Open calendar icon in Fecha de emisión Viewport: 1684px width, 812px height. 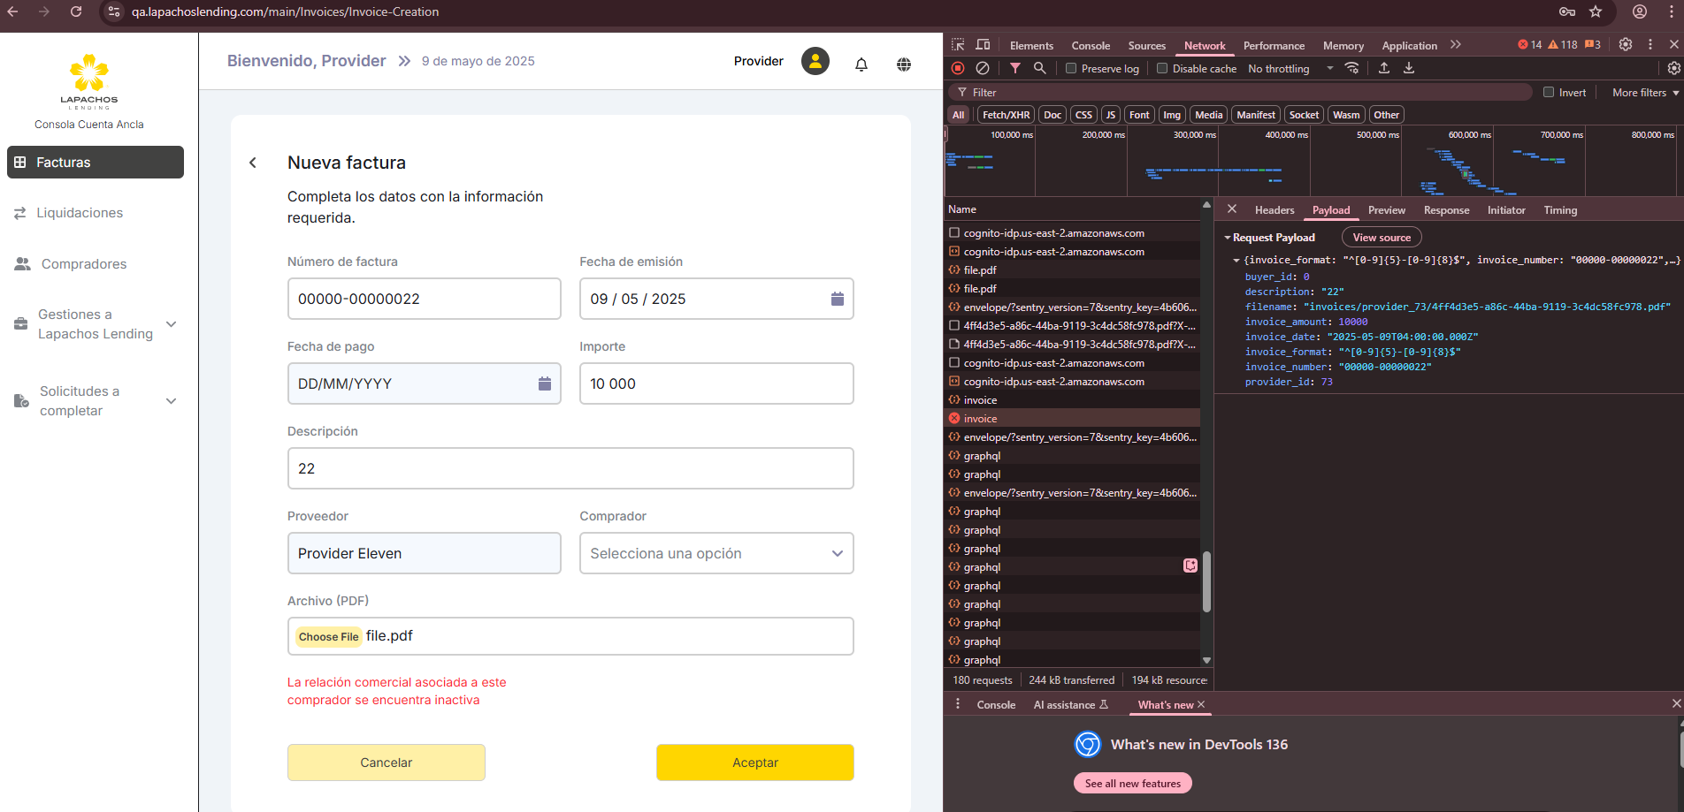coord(837,299)
